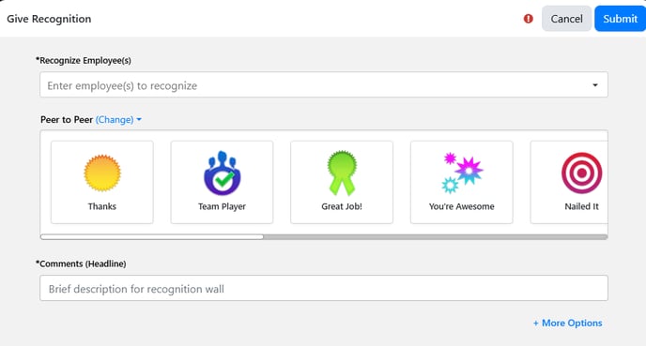The height and width of the screenshot is (346, 646).
Task: Cancel giving recognition
Action: click(566, 19)
